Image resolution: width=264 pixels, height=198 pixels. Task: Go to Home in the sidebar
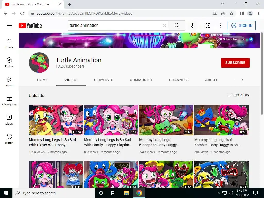9,43
